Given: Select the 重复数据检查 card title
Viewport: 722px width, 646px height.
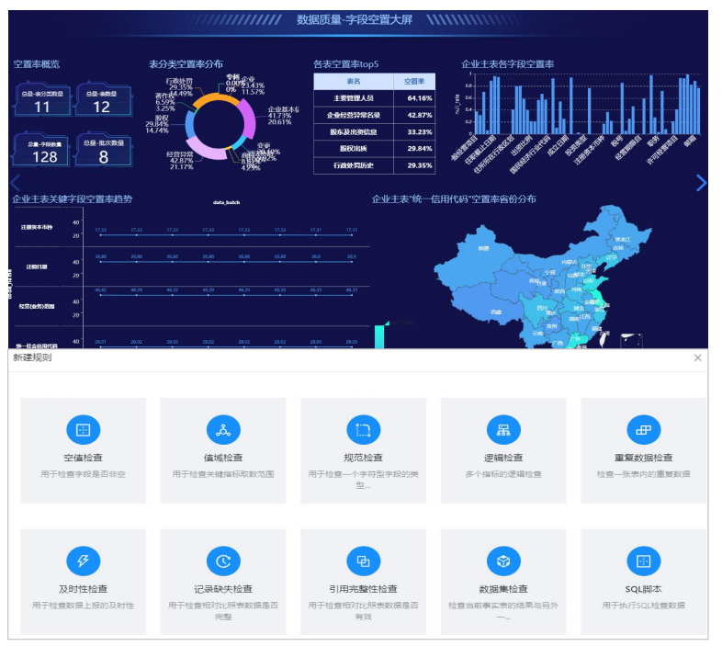Looking at the screenshot, I should pyautogui.click(x=644, y=458).
